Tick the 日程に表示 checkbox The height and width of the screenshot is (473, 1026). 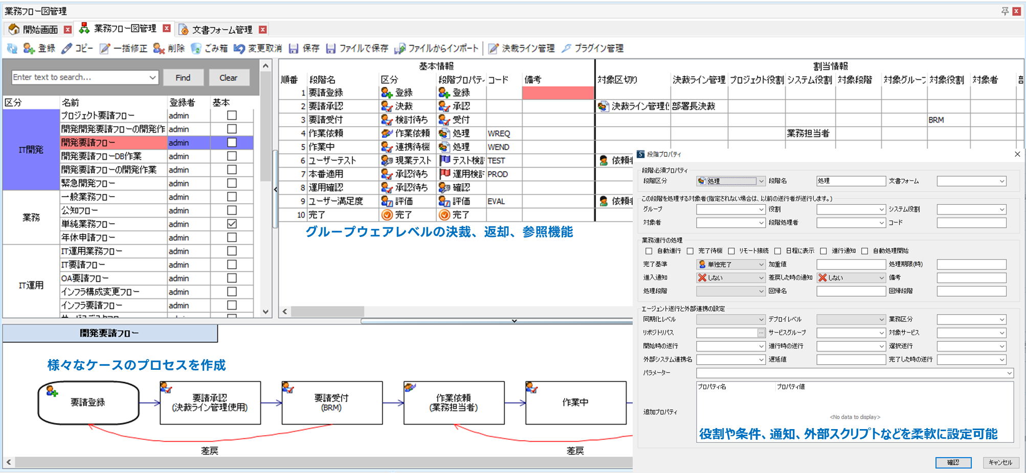point(777,251)
